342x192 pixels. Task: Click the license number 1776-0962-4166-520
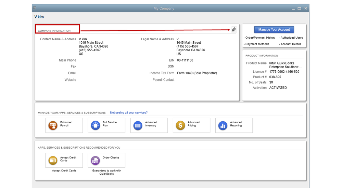pyautogui.click(x=284, y=72)
